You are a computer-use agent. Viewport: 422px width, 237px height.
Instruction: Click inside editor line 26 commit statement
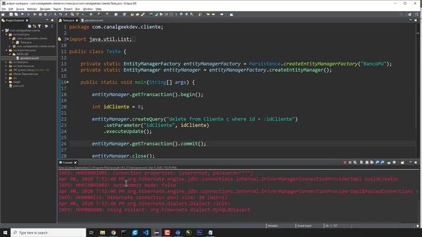149,144
